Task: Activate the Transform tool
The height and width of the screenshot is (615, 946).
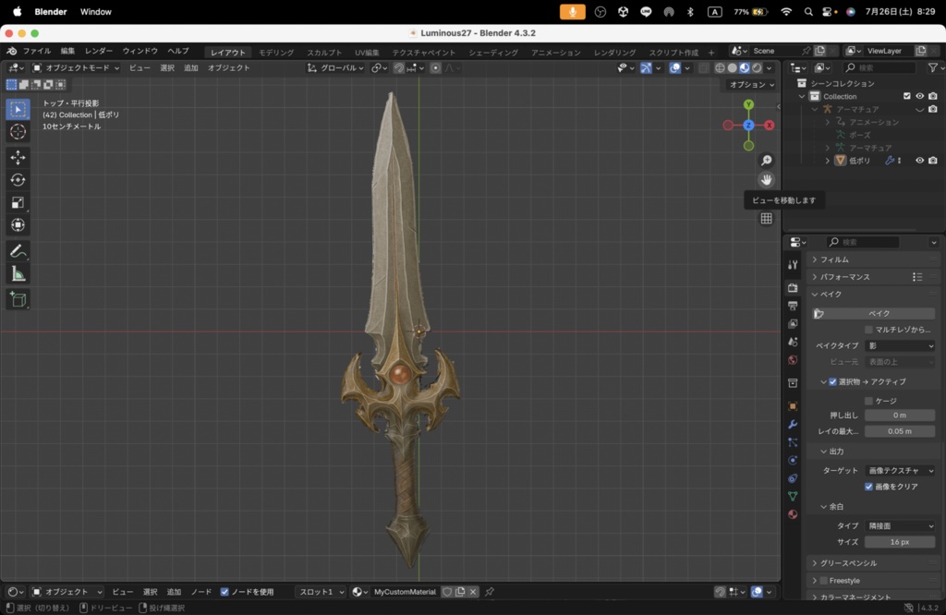Action: tap(18, 225)
